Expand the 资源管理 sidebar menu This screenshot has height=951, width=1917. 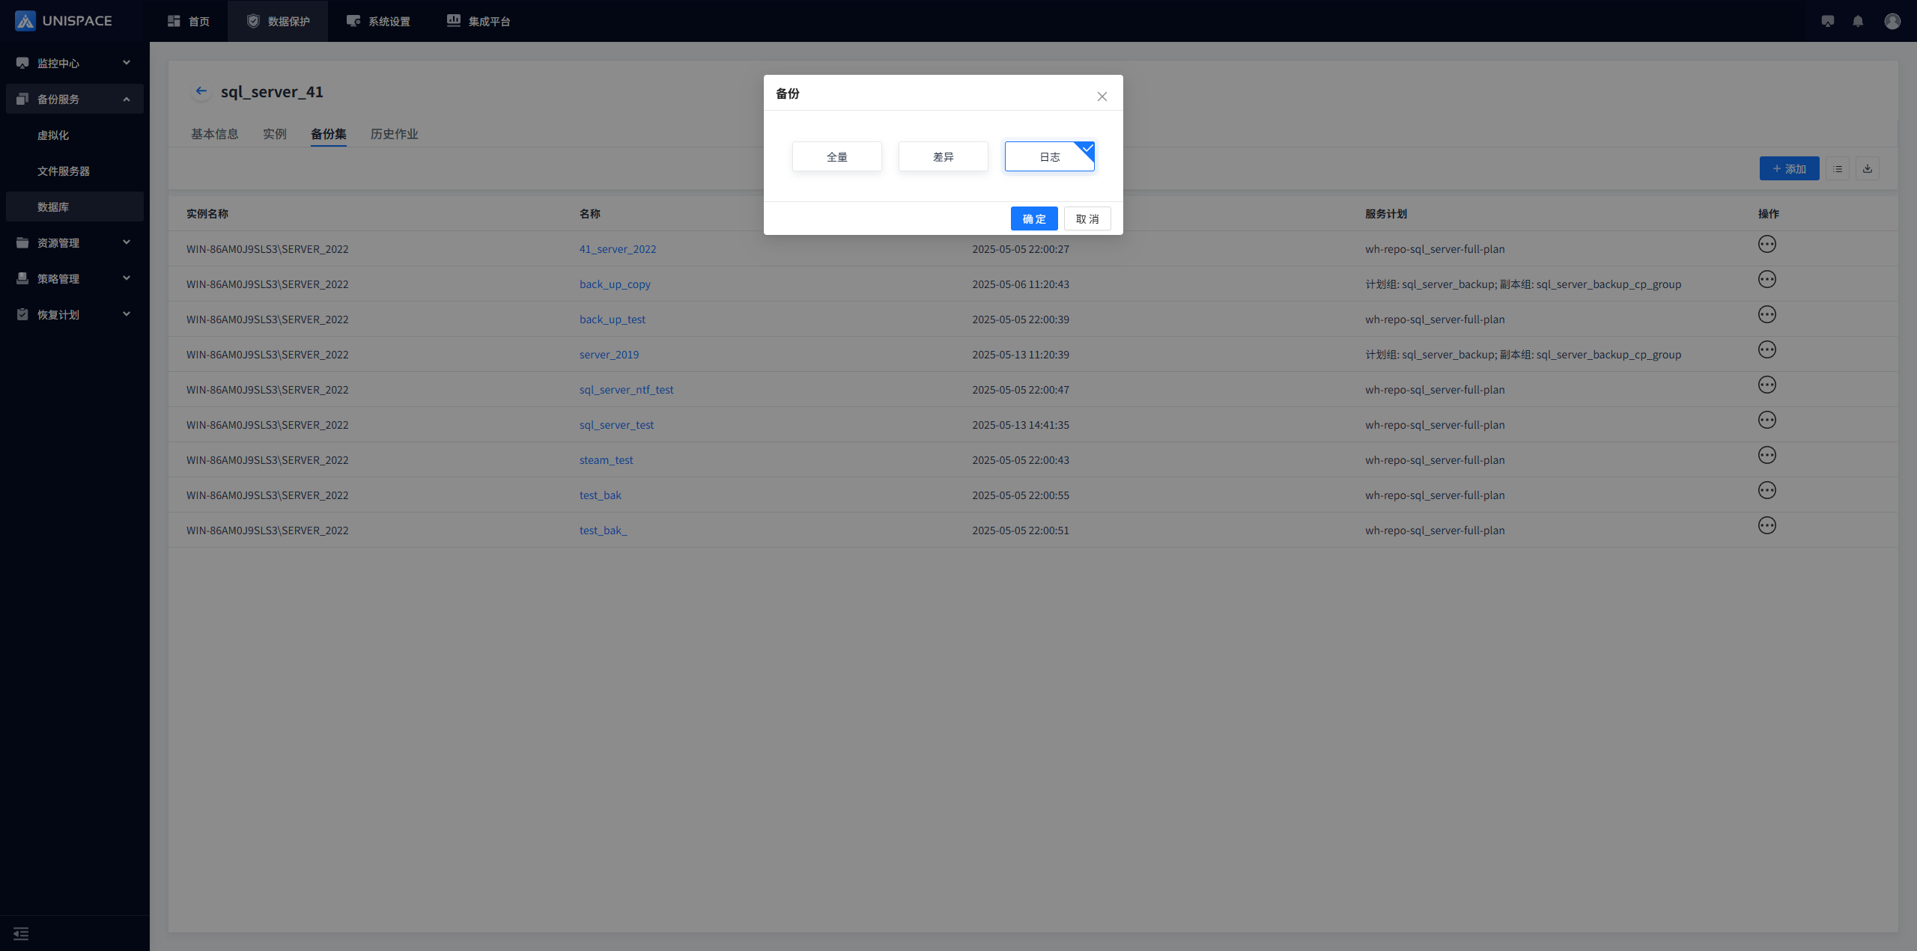click(x=74, y=242)
